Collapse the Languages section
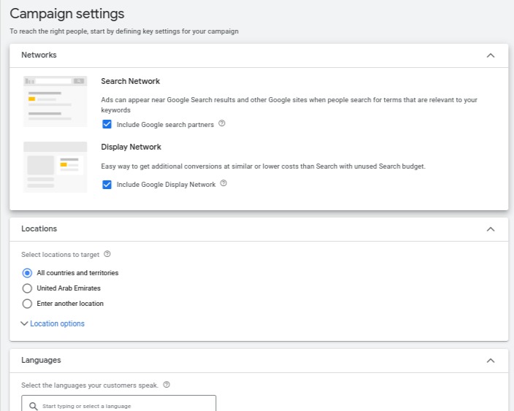514x411 pixels. (491, 361)
